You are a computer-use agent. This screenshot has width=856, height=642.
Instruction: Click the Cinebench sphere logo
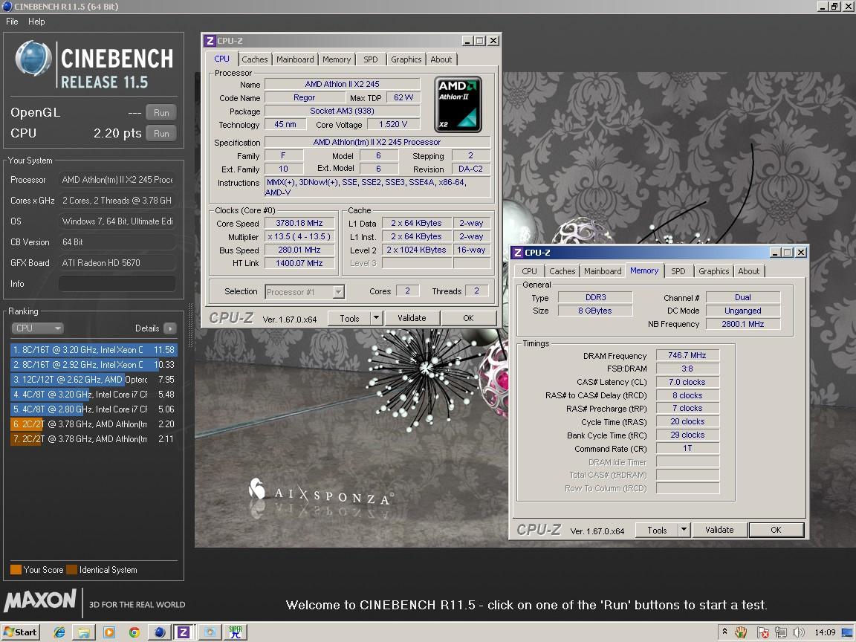[33, 58]
